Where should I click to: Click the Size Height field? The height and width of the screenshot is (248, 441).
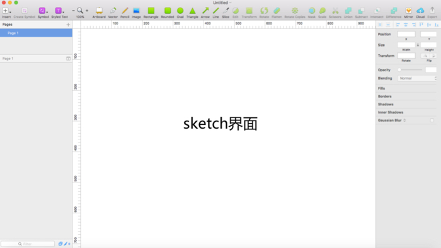[428, 45]
